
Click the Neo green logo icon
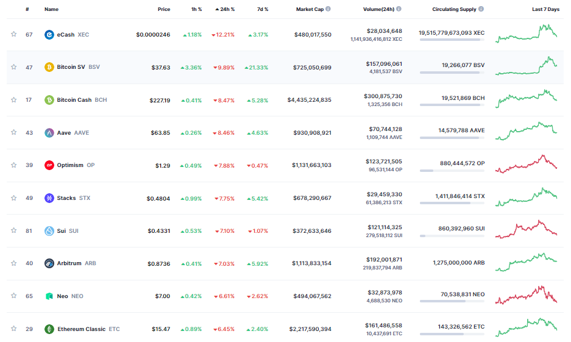49,296
